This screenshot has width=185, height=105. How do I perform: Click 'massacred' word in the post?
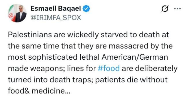[x=128, y=46]
